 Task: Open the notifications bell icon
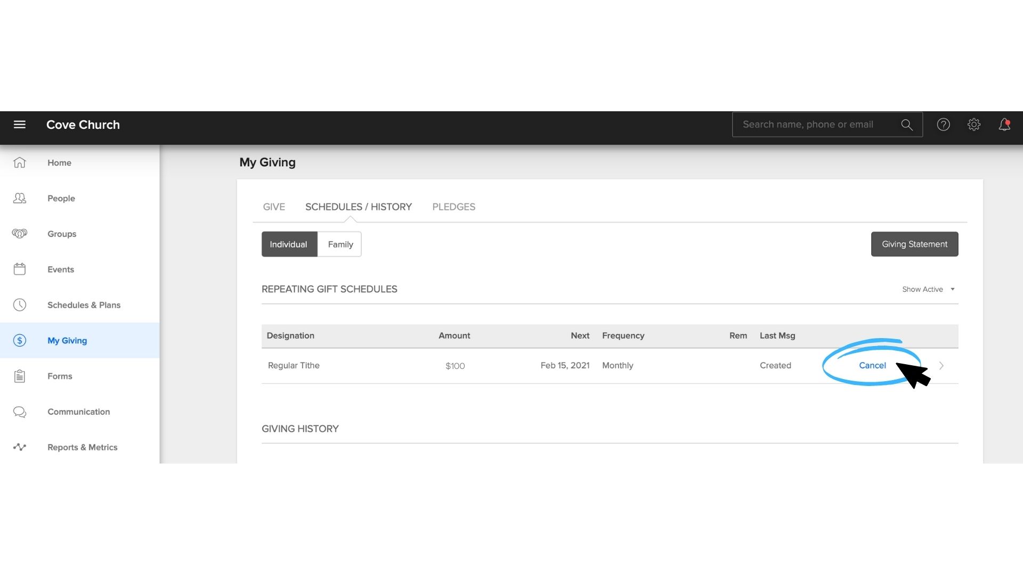(x=1004, y=125)
